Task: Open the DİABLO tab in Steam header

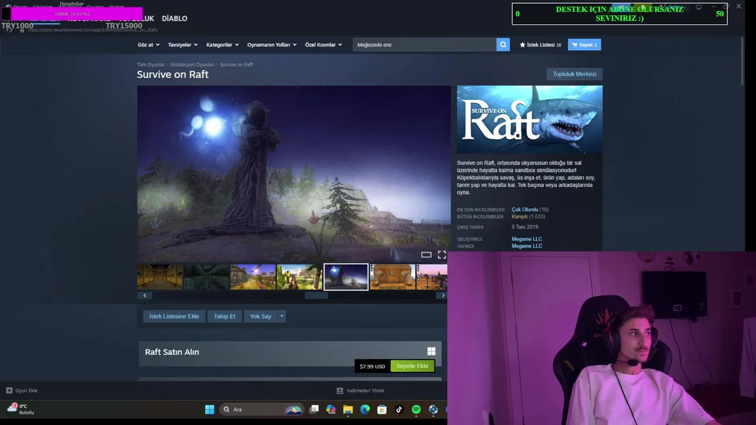Action: tap(174, 18)
